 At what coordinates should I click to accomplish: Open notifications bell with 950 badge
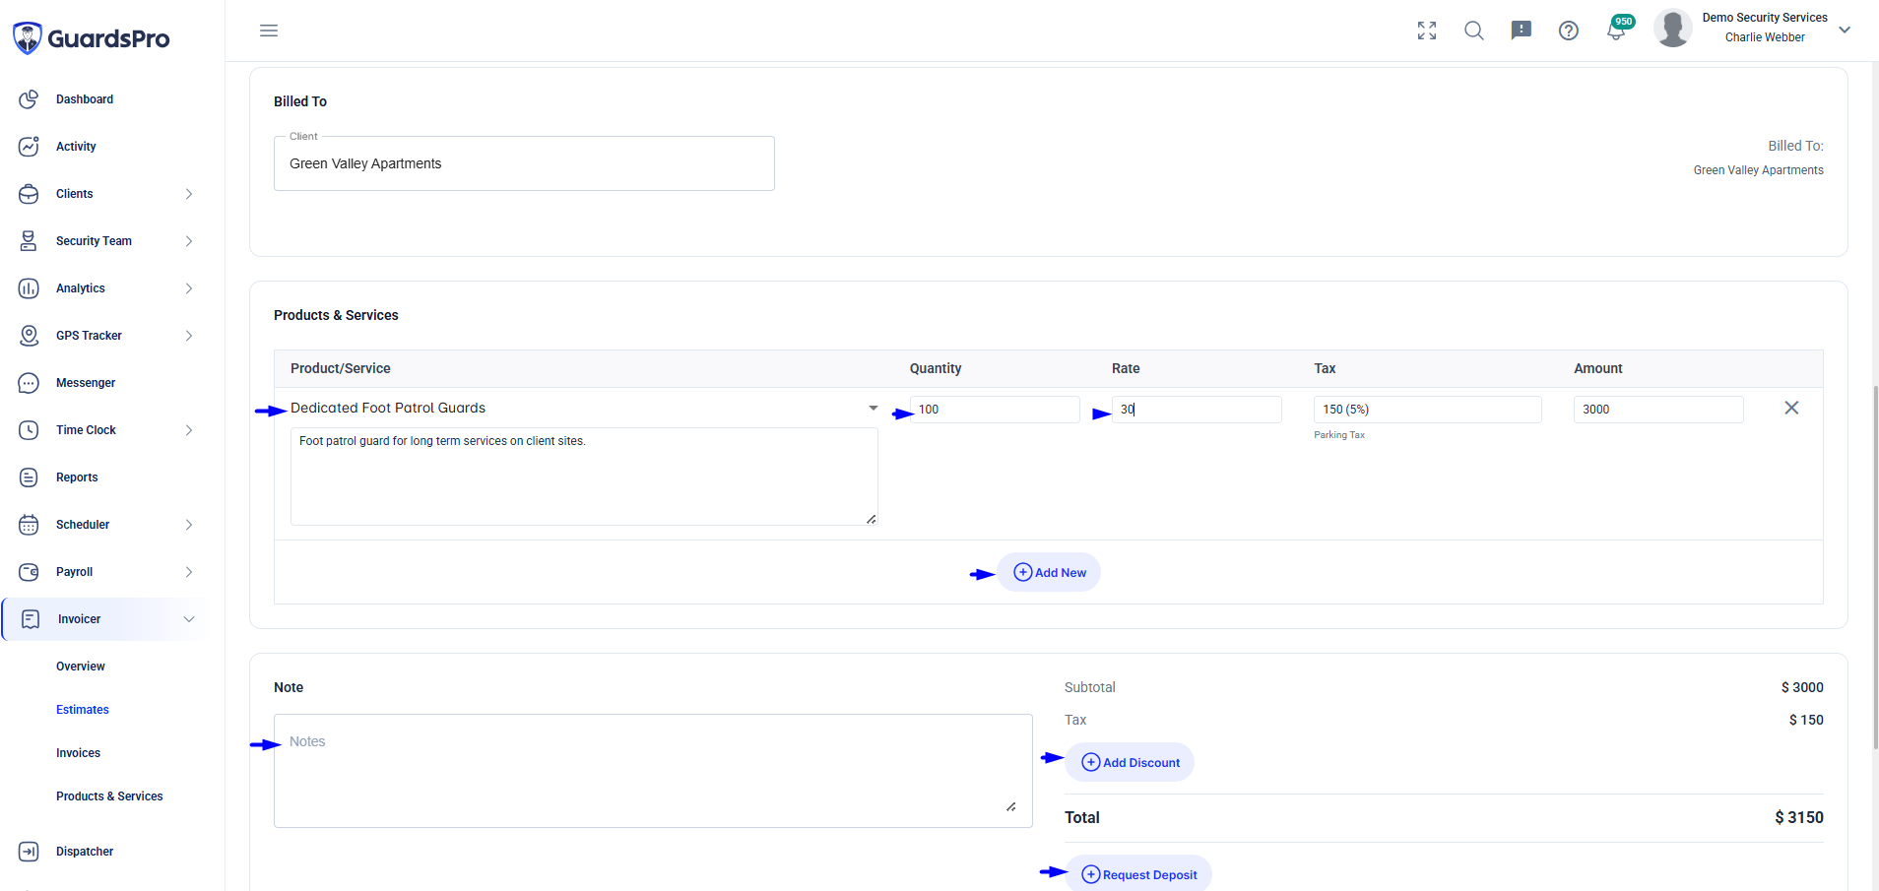(x=1618, y=29)
